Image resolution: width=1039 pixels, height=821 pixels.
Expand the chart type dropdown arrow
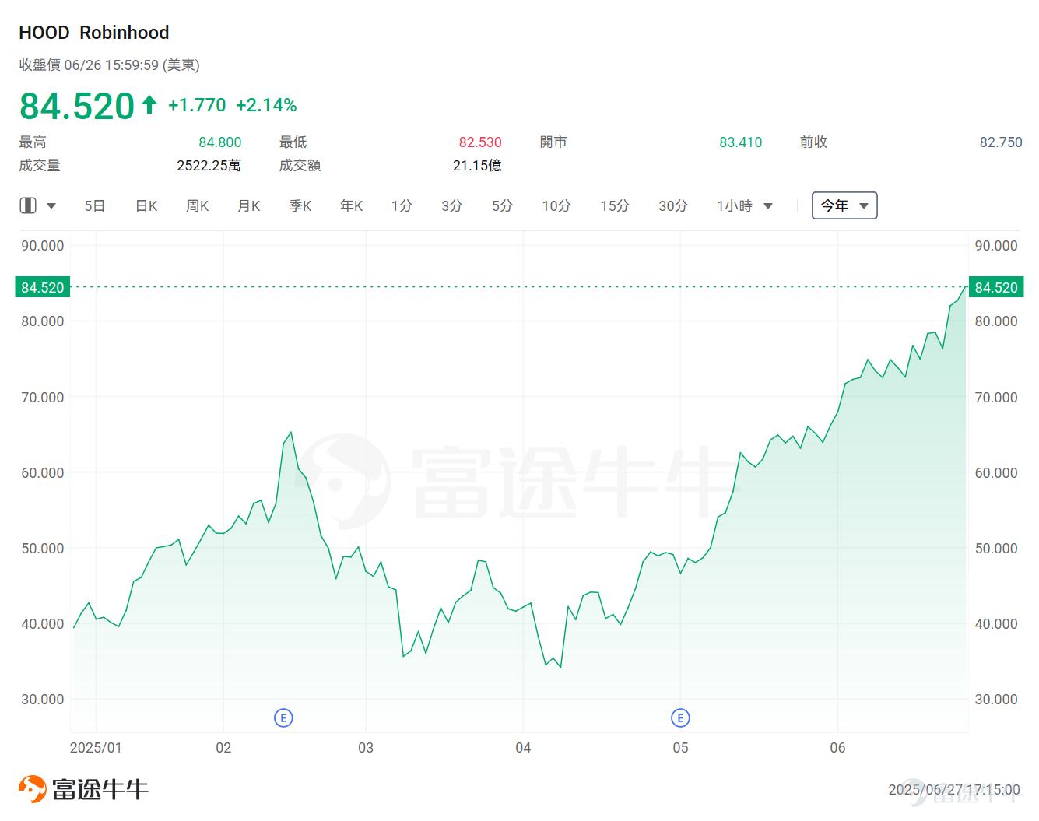pos(51,206)
